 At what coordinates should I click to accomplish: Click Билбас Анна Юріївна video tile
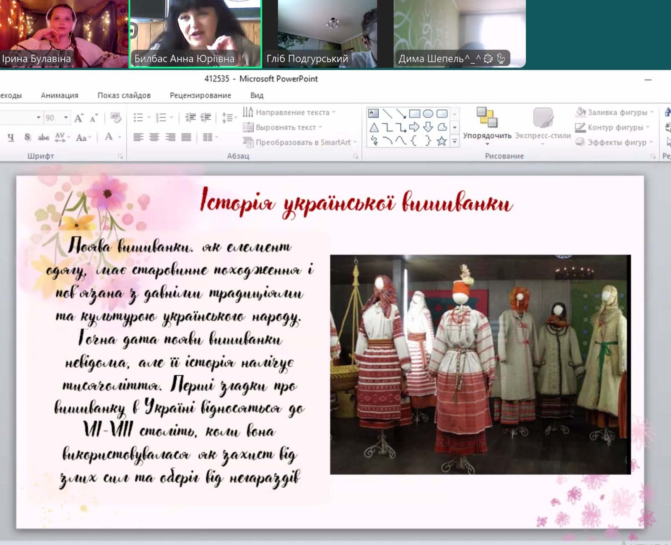pos(195,34)
